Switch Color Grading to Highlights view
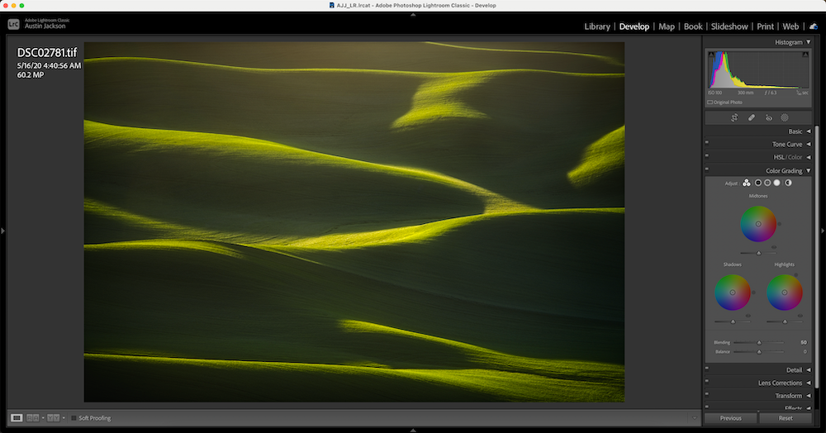This screenshot has height=433, width=826. pyautogui.click(x=777, y=183)
